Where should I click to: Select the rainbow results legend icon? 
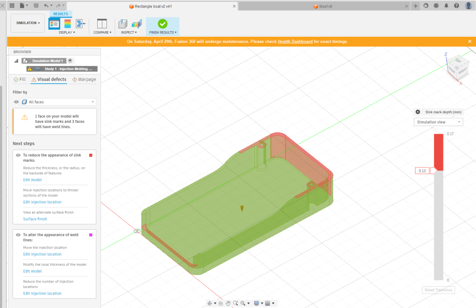point(67,23)
